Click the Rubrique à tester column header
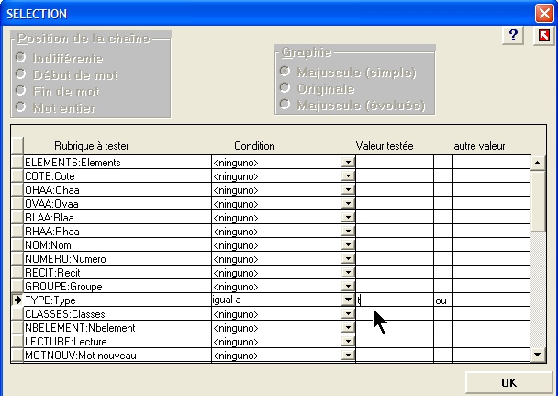 (x=92, y=146)
